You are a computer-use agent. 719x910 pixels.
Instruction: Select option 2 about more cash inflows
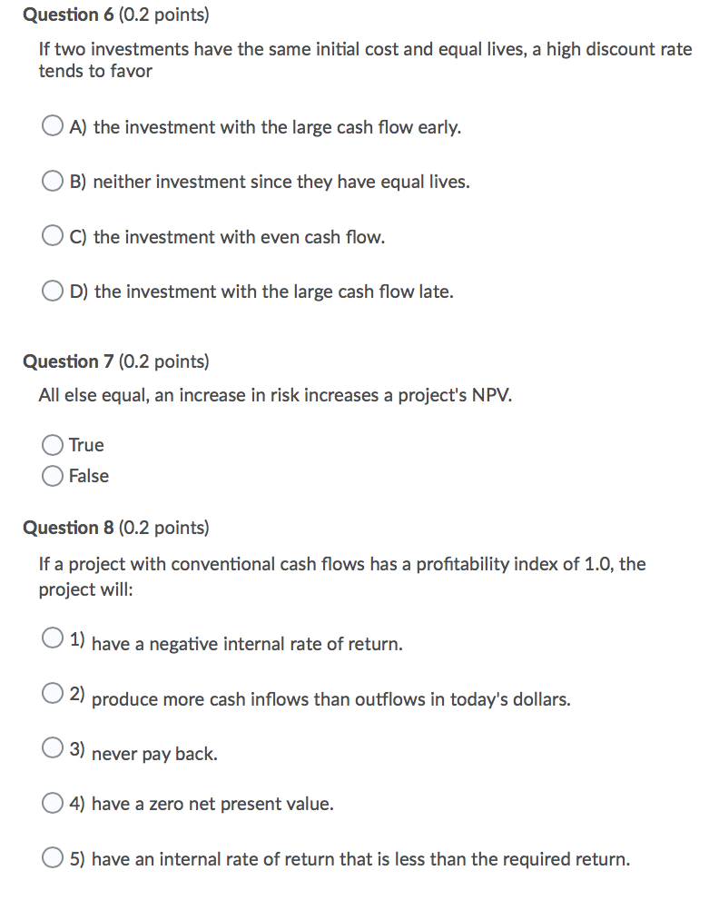pos(52,692)
